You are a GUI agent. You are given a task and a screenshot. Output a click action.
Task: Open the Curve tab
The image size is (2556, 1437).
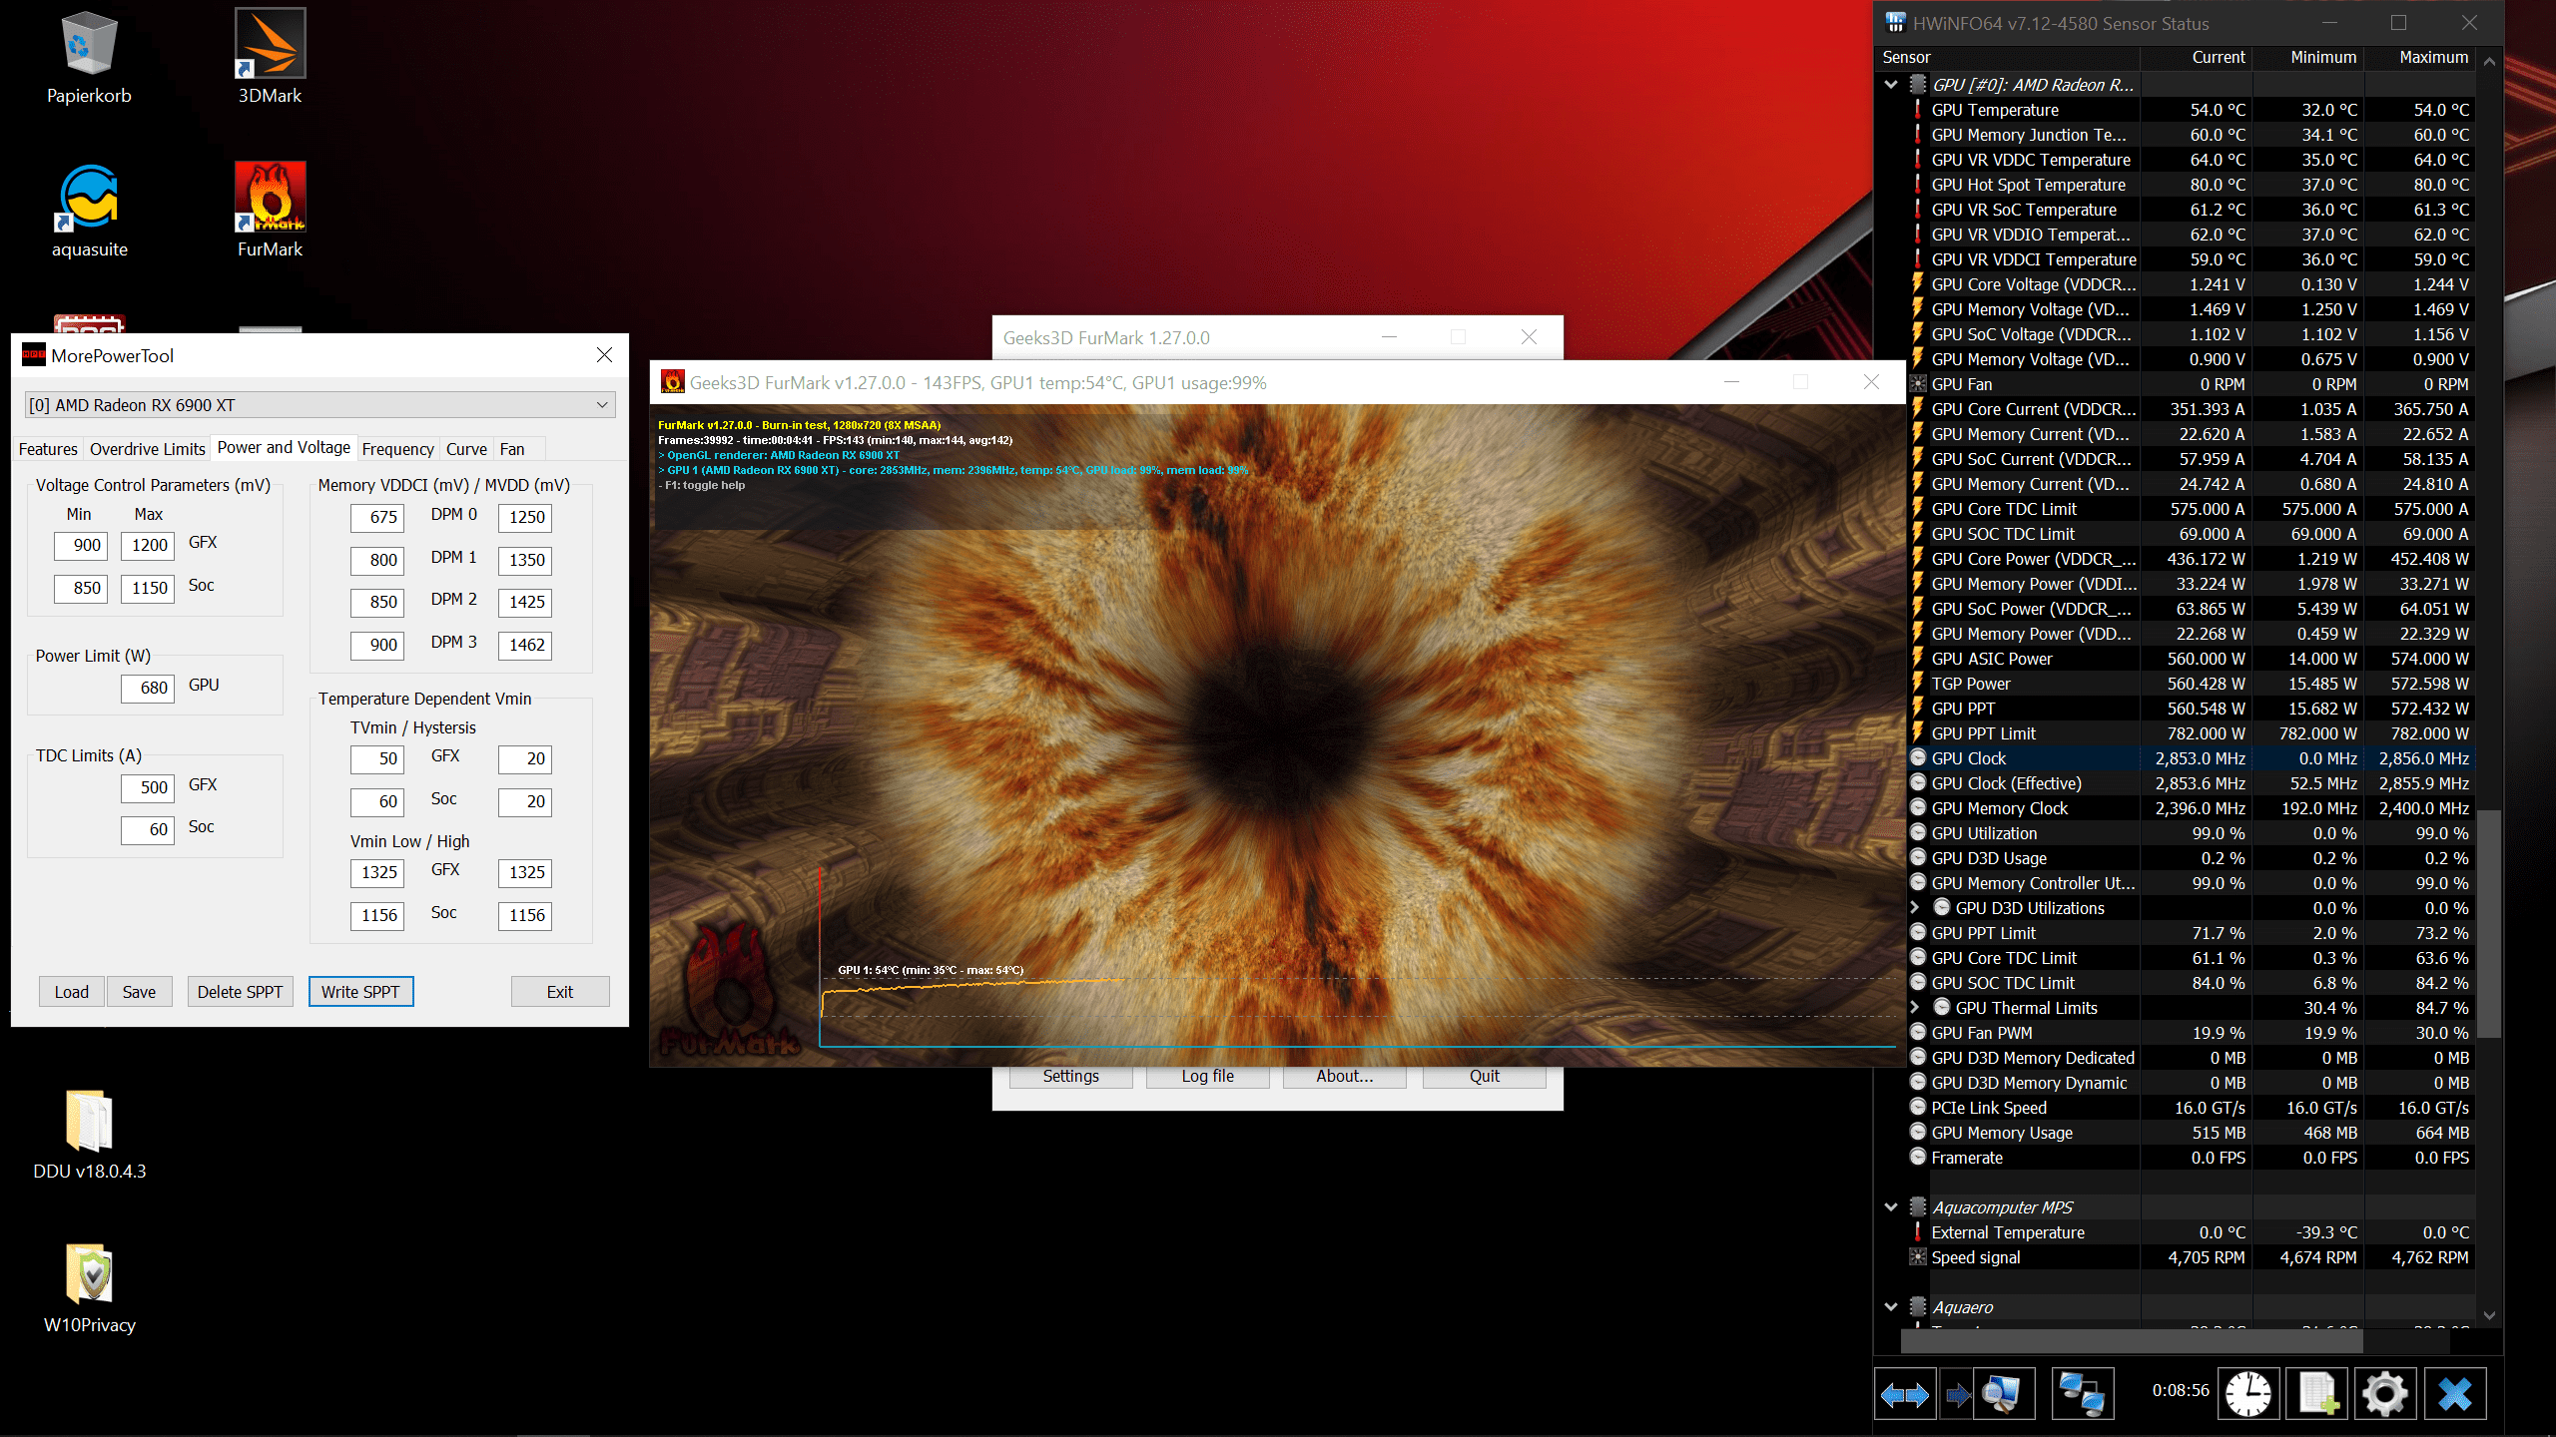(466, 449)
